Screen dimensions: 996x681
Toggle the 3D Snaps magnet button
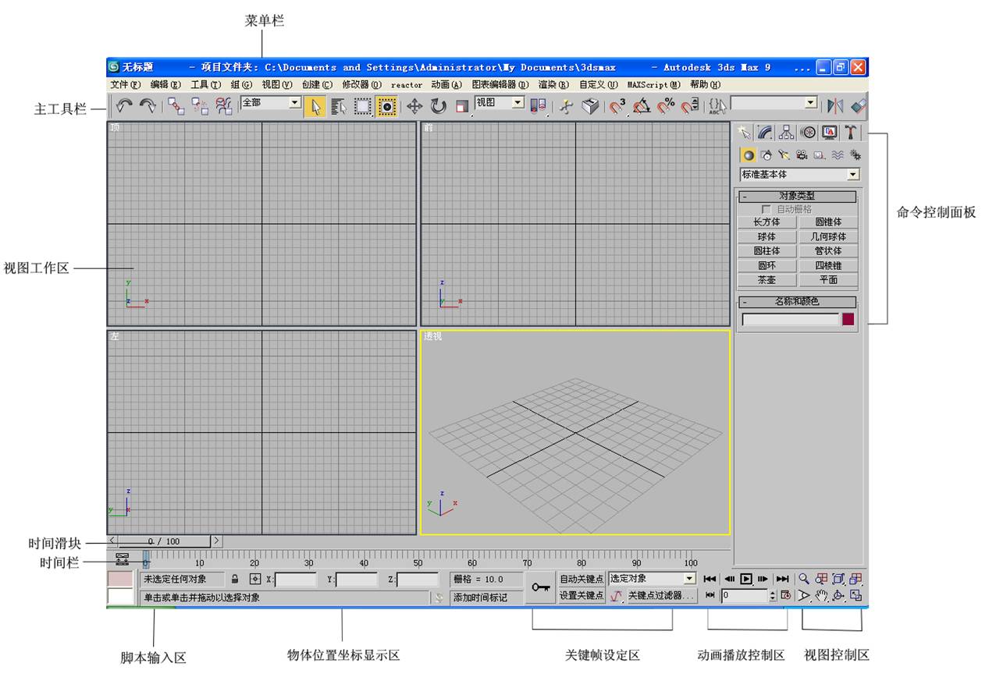617,107
